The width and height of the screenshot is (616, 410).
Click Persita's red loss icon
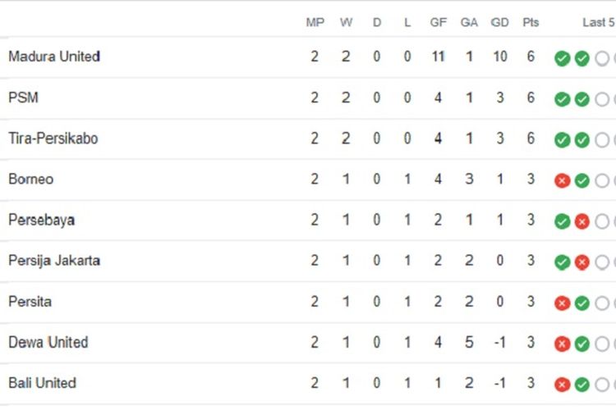(x=562, y=303)
